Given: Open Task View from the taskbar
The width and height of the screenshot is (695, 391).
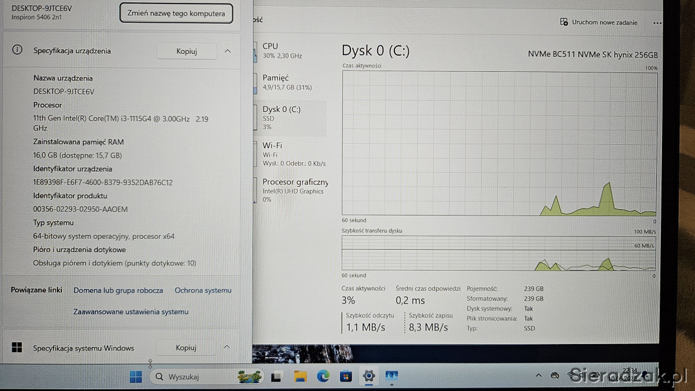Looking at the screenshot, I should [277, 377].
